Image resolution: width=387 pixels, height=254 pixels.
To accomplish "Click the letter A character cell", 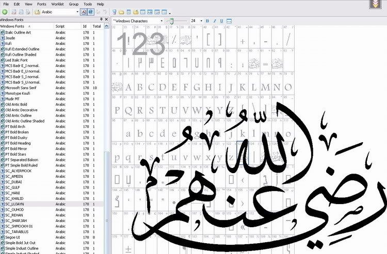I will [x=128, y=84].
